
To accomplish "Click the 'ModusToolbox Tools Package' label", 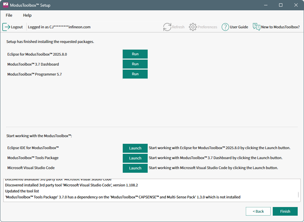I will [x=33, y=158].
